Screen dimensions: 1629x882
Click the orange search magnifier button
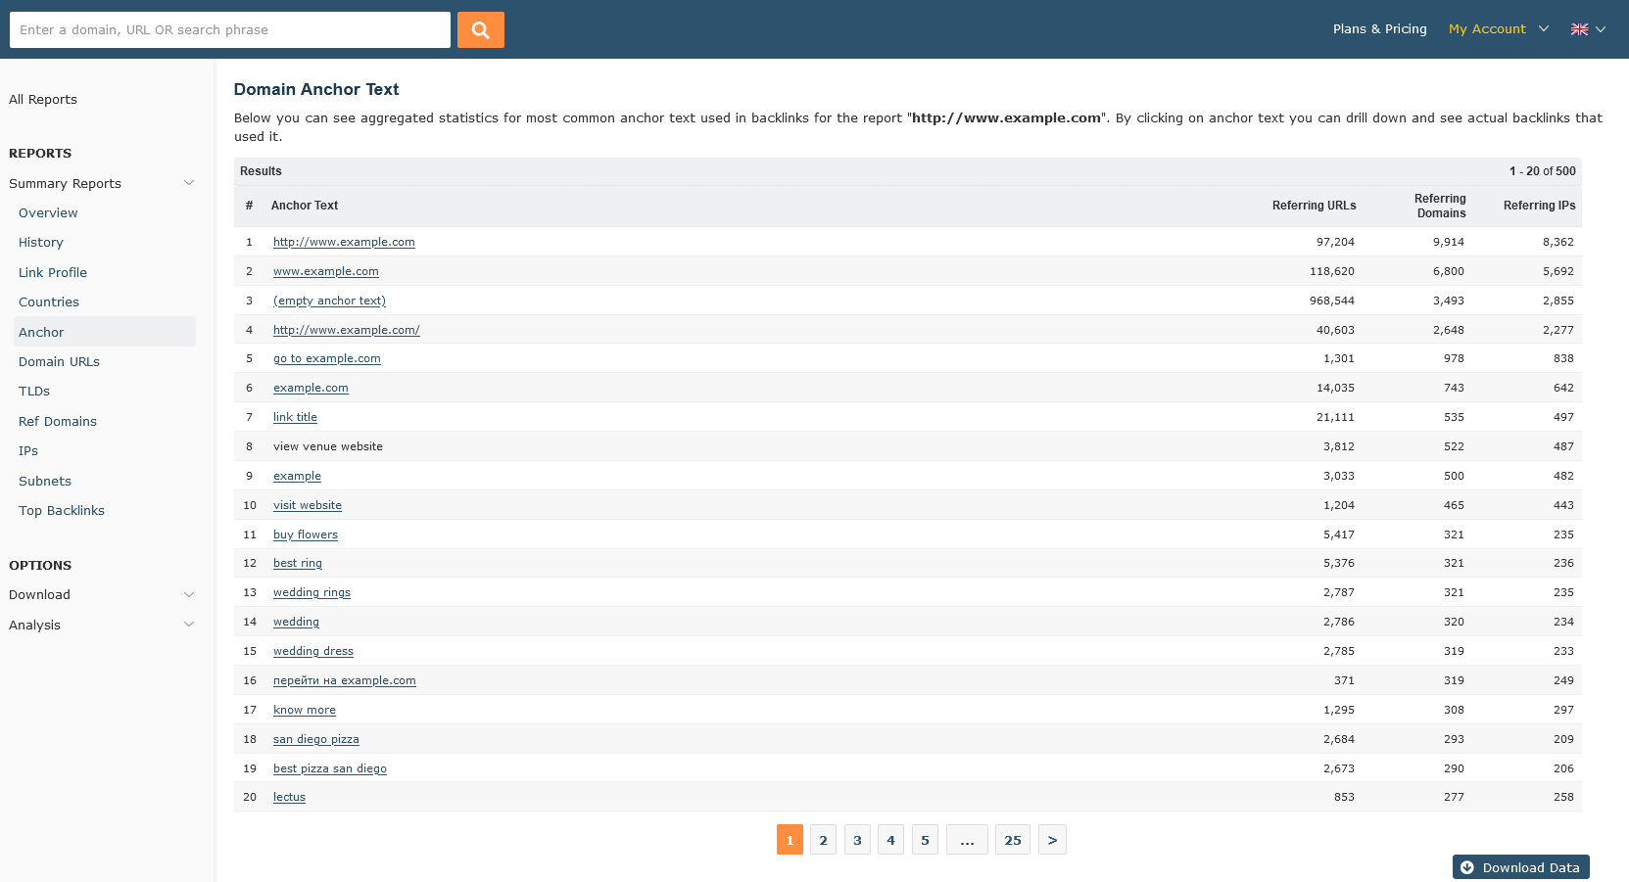coord(480,29)
